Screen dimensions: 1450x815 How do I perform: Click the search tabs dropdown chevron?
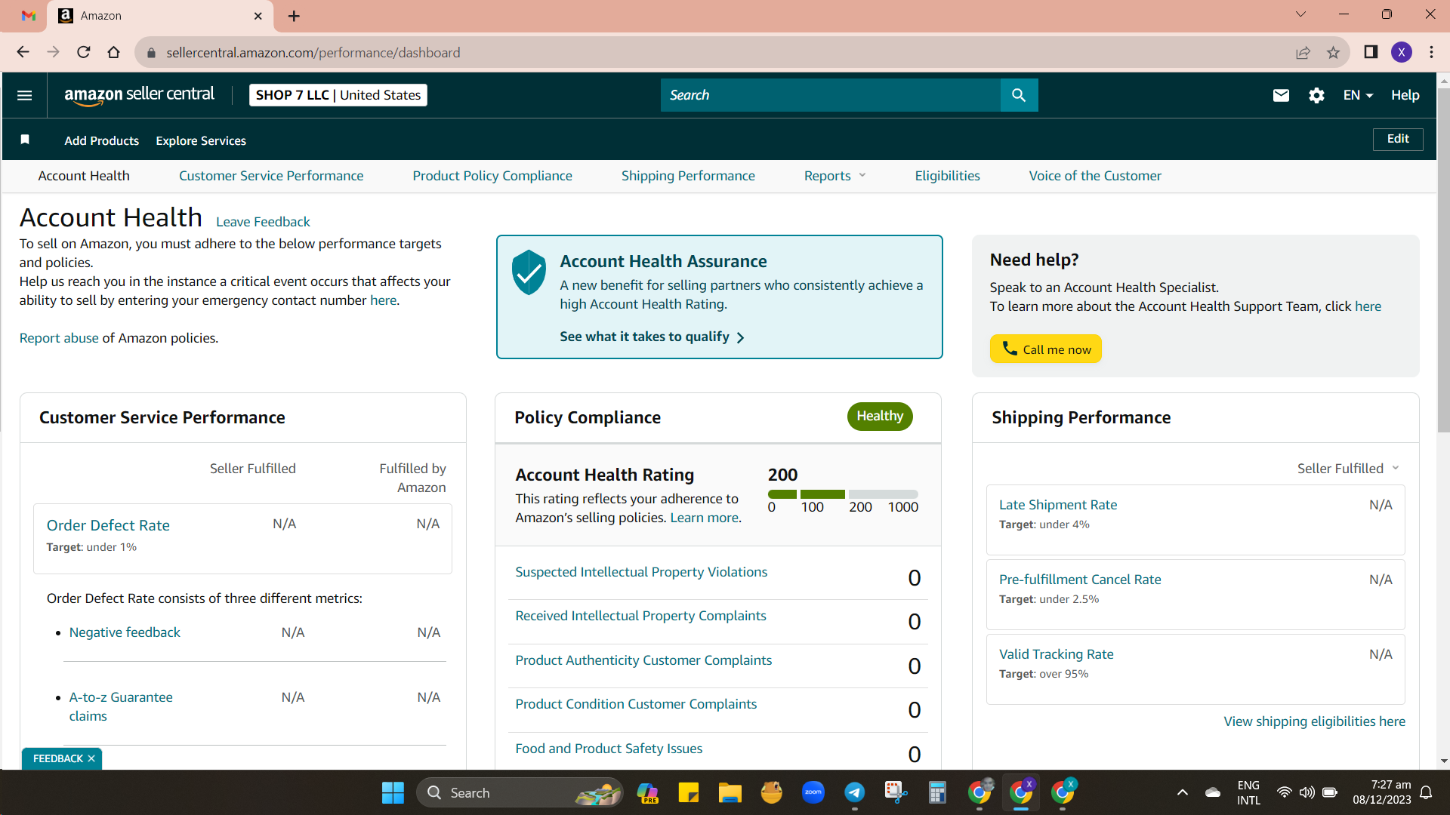pos(1300,14)
